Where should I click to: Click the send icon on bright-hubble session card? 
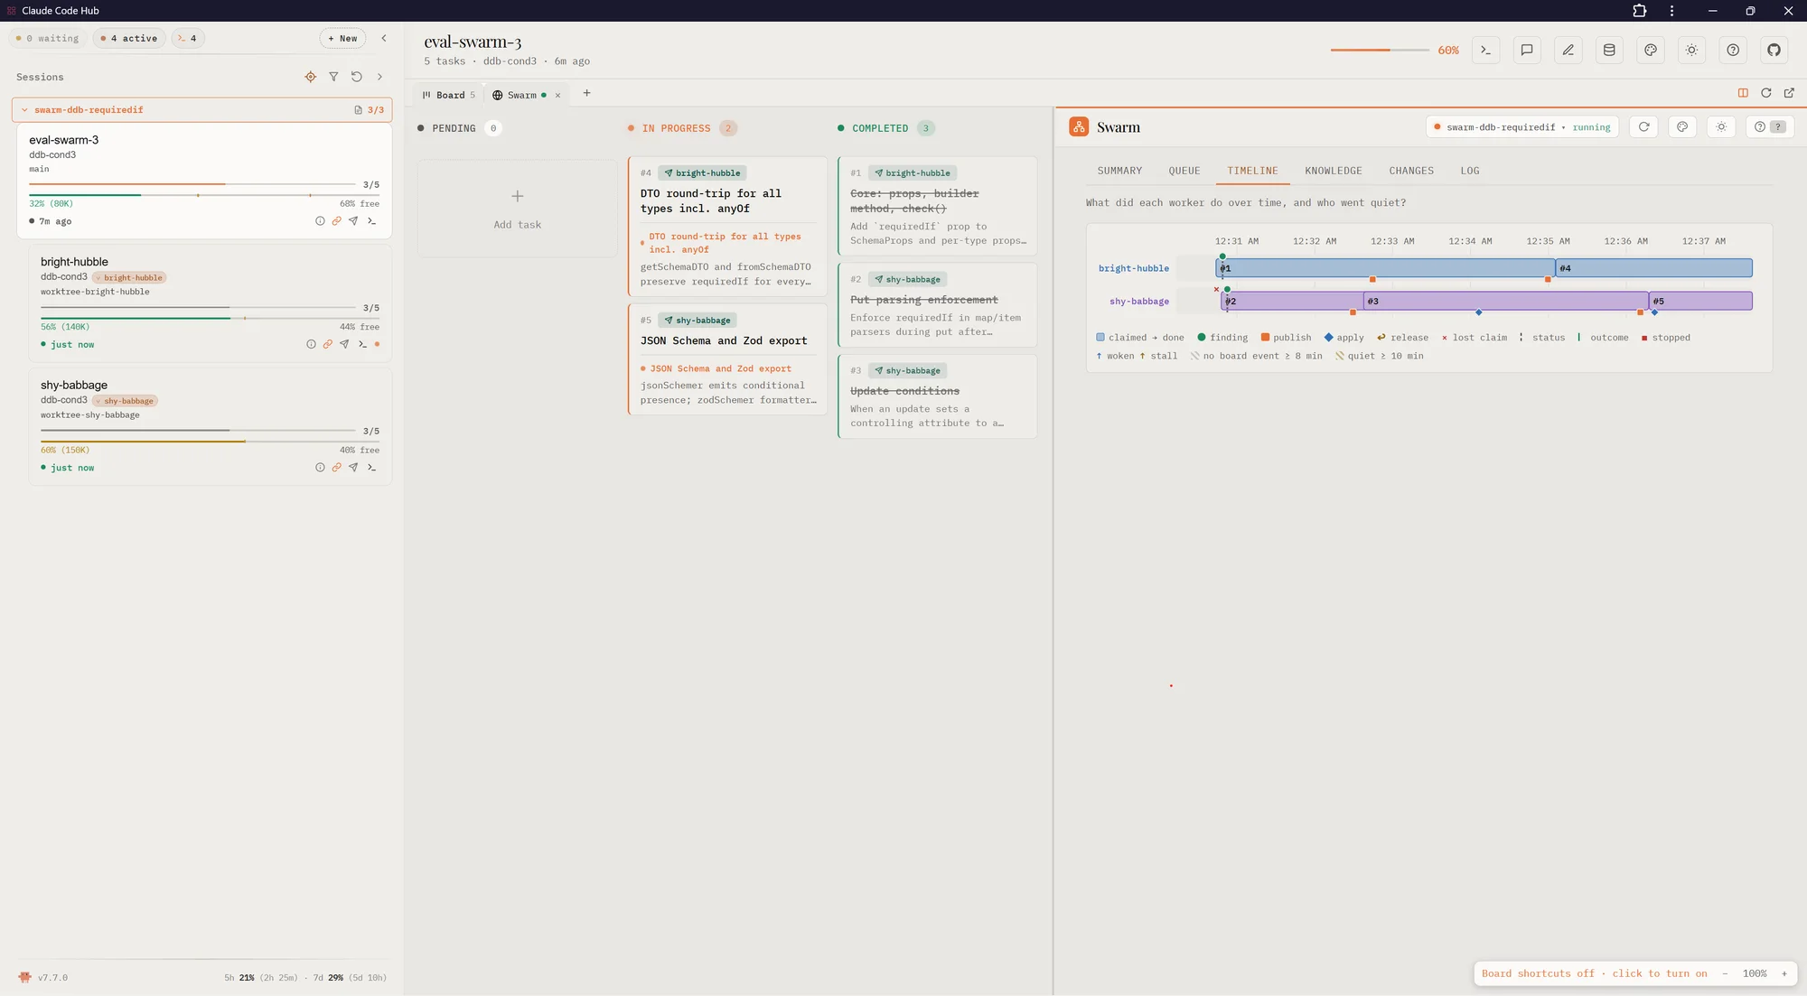click(x=344, y=344)
